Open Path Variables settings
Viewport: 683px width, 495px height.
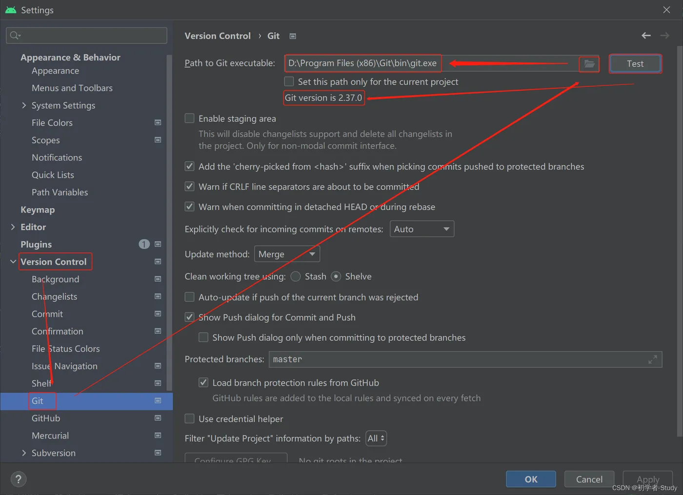(x=60, y=192)
